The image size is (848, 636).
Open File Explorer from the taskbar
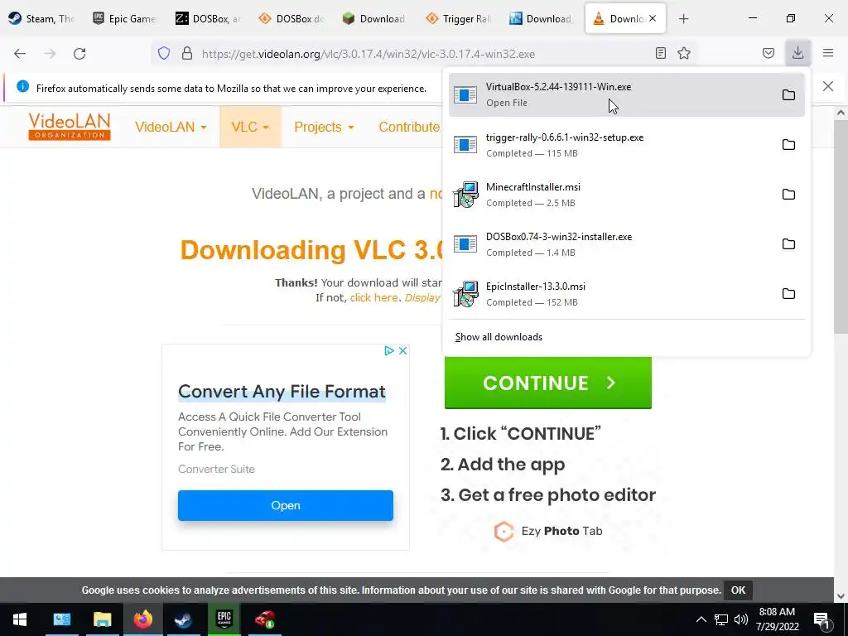(102, 619)
